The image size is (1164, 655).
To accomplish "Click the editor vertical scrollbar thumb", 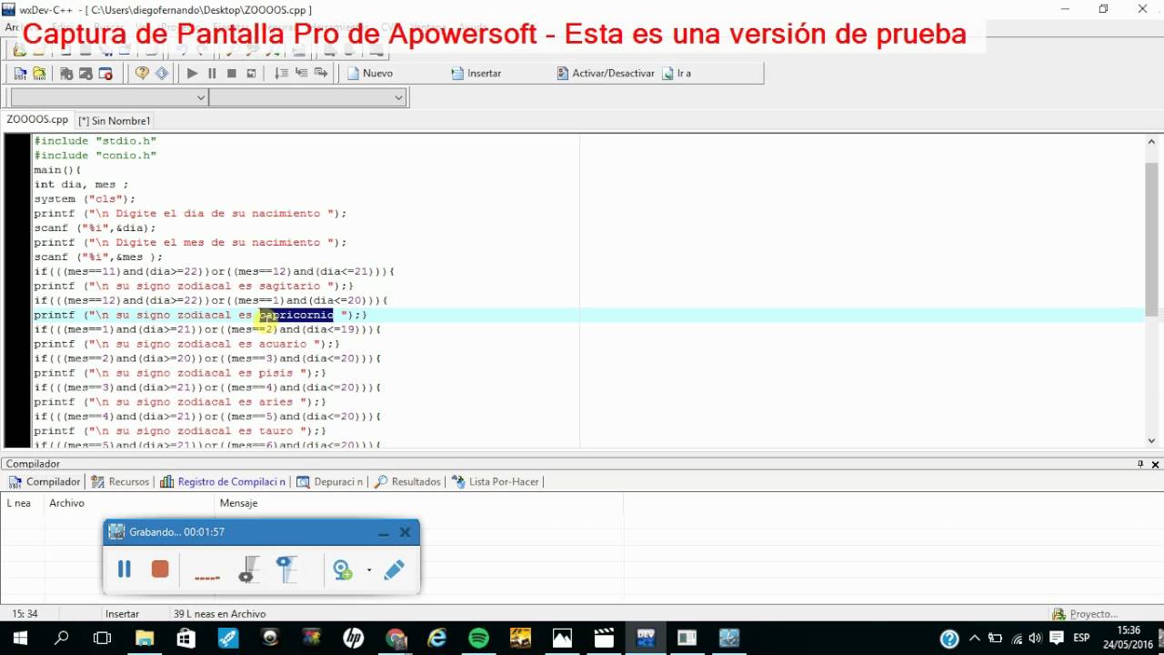I will [x=1151, y=239].
